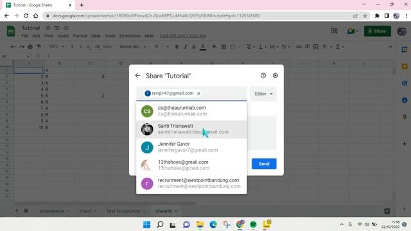Open the Data menu
This screenshot has height=231, width=411.
pos(96,36)
